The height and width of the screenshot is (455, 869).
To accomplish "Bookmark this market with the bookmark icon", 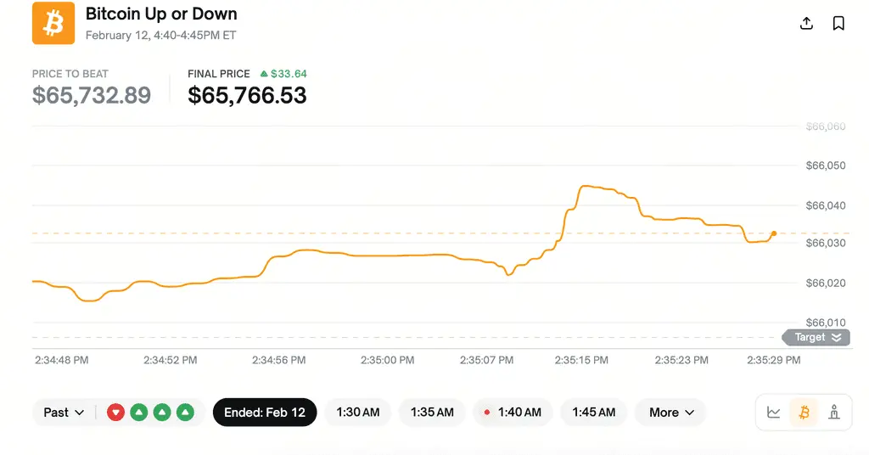I will 838,23.
